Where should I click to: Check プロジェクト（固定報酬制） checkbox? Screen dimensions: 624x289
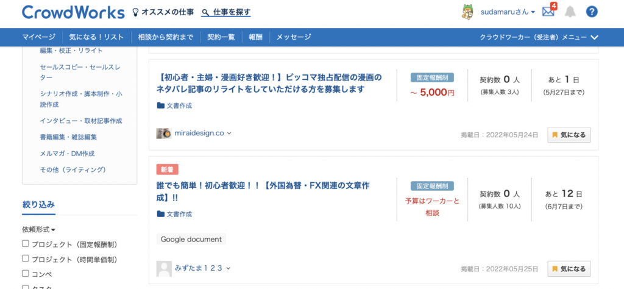26,244
